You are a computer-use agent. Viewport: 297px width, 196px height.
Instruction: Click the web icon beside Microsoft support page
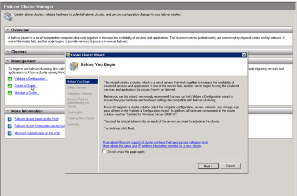[x=10, y=133]
